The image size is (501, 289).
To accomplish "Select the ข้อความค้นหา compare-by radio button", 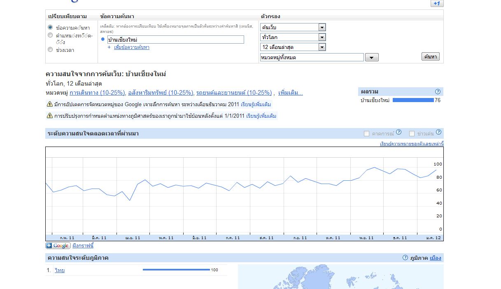I will [50, 27].
